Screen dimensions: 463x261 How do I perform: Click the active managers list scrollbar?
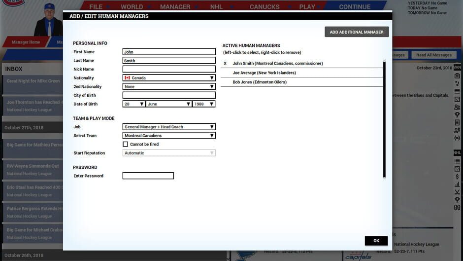[384, 119]
